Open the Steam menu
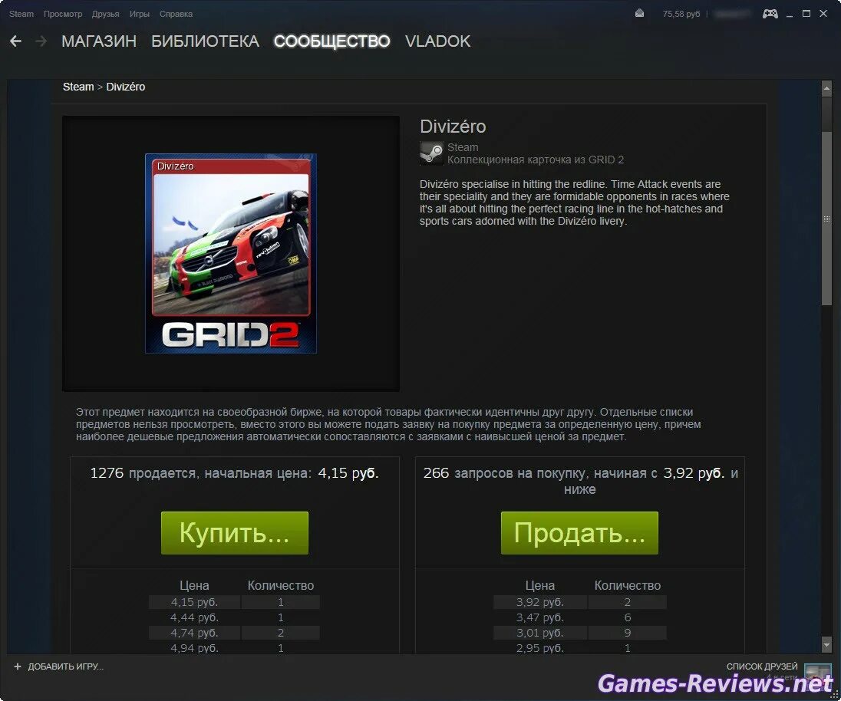Image resolution: width=841 pixels, height=701 pixels. coord(21,14)
